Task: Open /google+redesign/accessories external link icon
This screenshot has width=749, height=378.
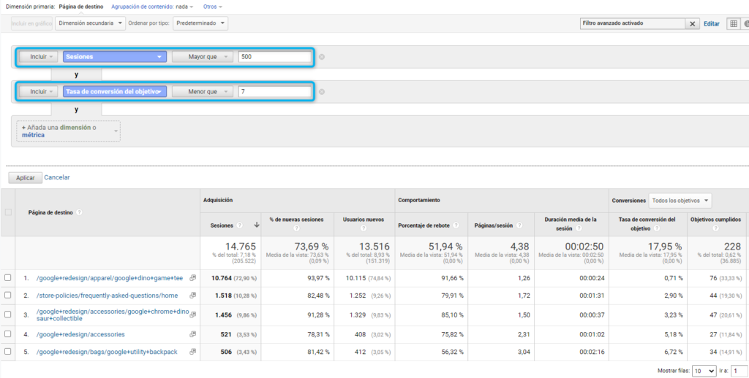Action: click(193, 334)
